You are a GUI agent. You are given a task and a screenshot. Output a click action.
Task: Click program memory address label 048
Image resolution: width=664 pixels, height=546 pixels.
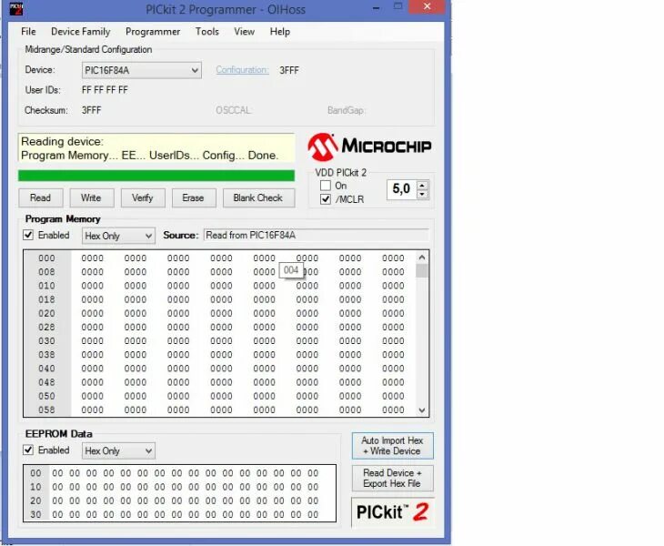(x=46, y=382)
